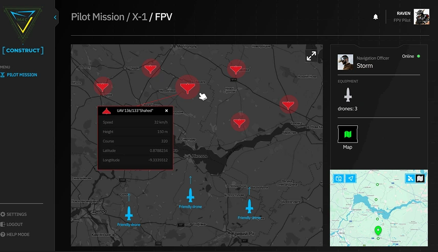
Task: Close the UAV Shahed info popup
Action: point(166,111)
